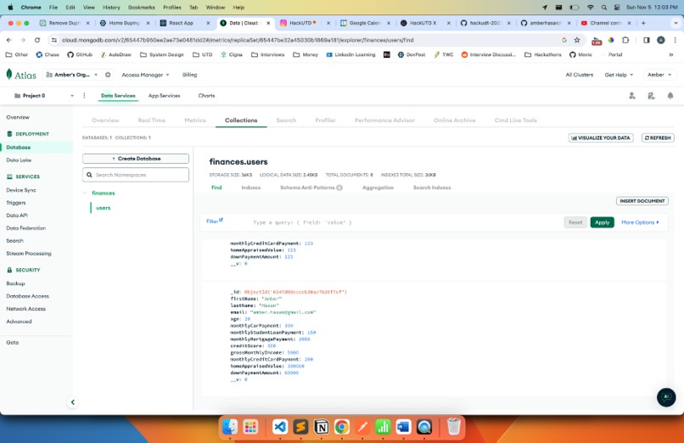Viewport: 684px width, 443px height.
Task: Collapse the finances database tree node
Action: 85,193
